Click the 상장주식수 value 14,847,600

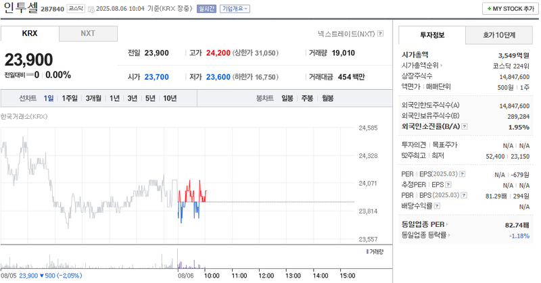point(515,77)
